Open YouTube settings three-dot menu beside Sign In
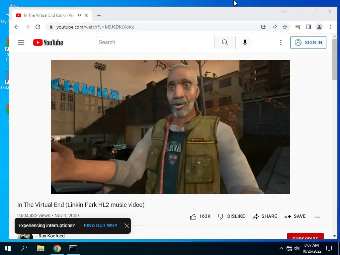Viewport: 340px width, 255px height. pos(281,42)
